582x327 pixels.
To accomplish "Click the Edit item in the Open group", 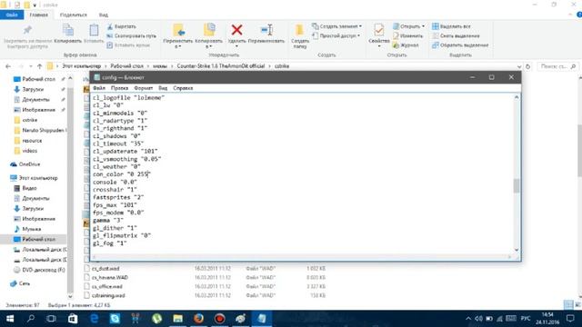I will click(407, 36).
